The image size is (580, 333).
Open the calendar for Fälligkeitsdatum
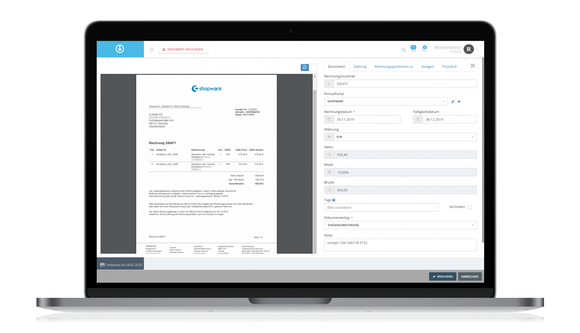coord(417,119)
